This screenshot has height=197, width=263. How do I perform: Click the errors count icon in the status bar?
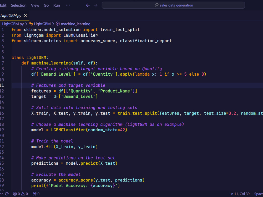[15, 194]
